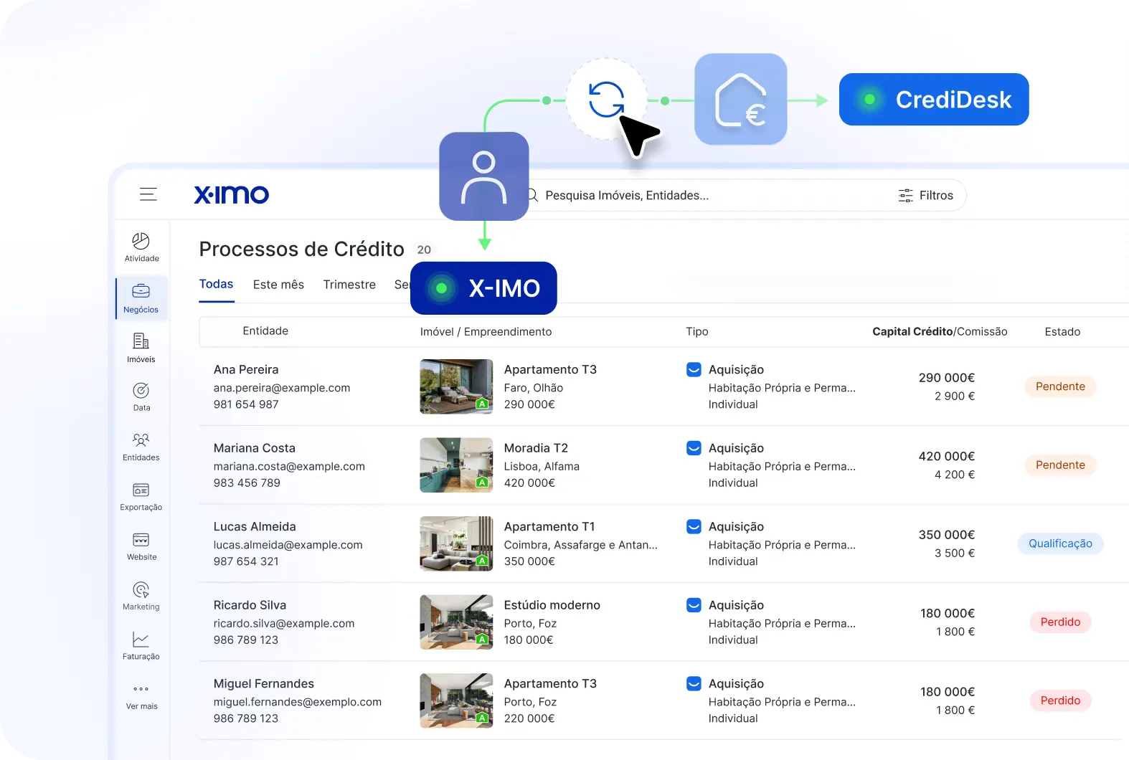Click Pendente status for Ana Pereira
Screen dimensions: 1129x760
1060,386
